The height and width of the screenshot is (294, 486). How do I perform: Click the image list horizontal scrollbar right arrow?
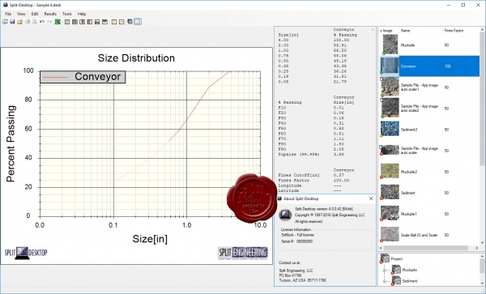point(477,248)
